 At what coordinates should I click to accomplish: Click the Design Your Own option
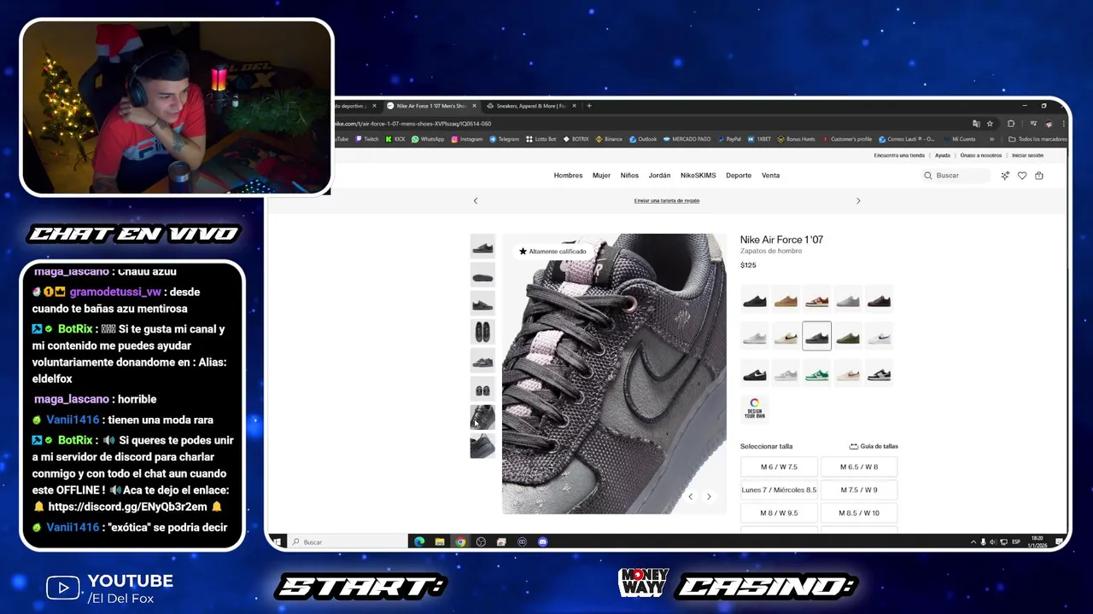pos(755,408)
